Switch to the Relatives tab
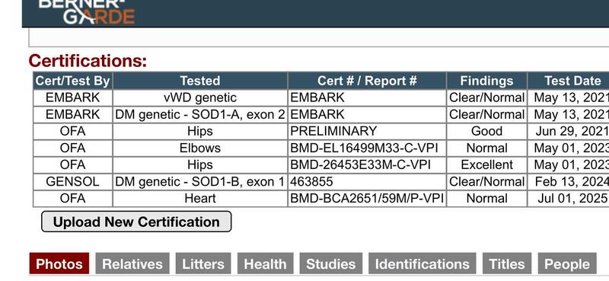 point(132,264)
